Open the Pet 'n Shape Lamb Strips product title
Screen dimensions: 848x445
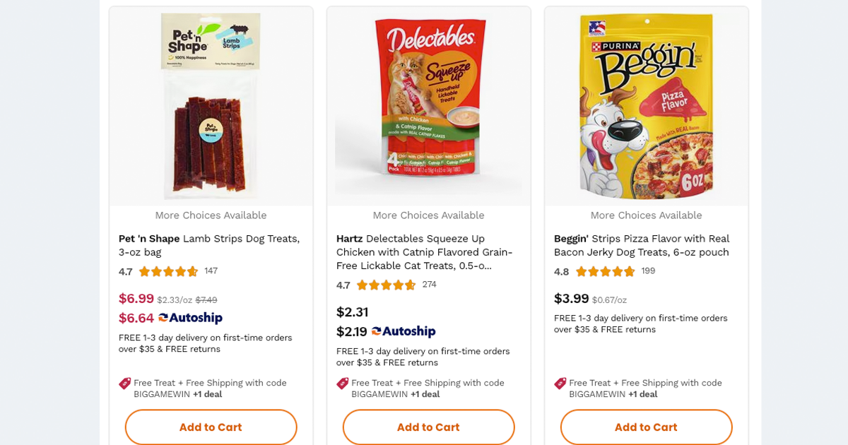[x=209, y=245]
